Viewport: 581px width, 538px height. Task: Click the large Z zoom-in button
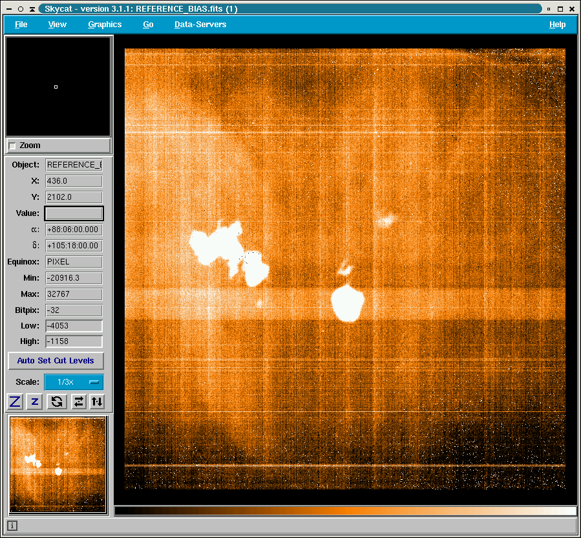click(15, 402)
